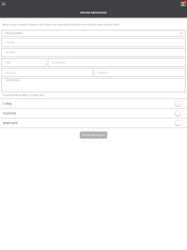Select the DDD area code field

click(24, 62)
